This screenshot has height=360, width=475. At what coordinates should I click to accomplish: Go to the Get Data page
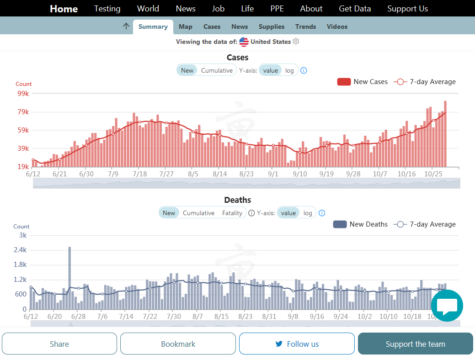tap(355, 9)
